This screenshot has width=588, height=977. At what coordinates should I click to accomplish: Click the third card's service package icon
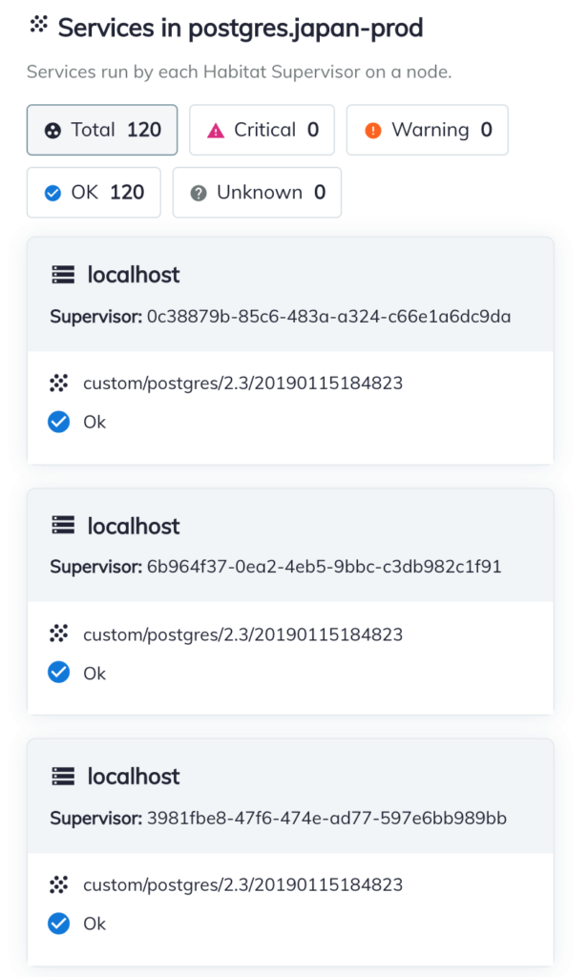click(59, 885)
